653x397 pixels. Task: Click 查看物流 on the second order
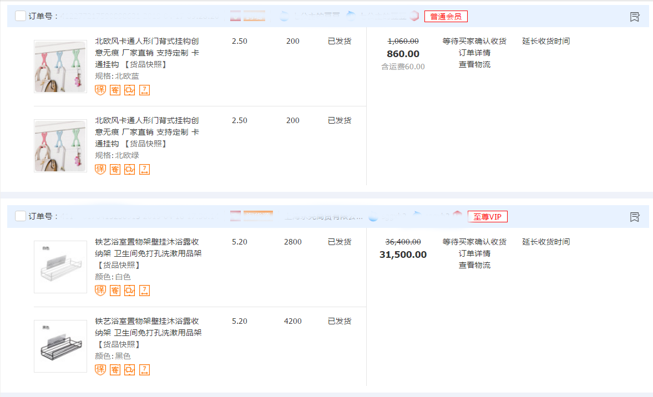(x=474, y=265)
